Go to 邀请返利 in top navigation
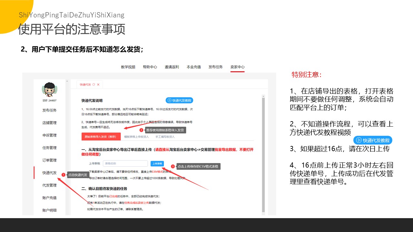Screen dimensions: 413x232 tap(172, 67)
